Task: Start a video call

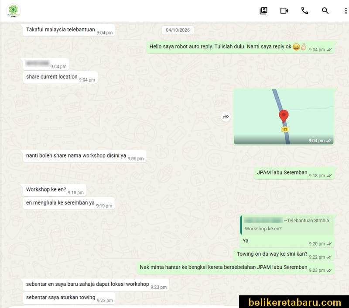Action: [284, 10]
